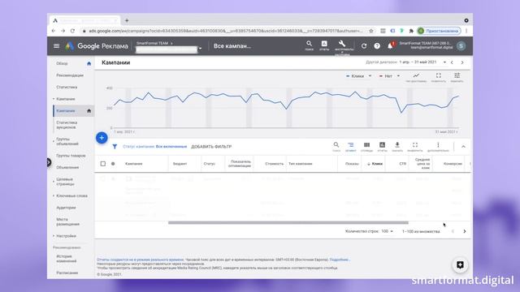Viewport: 520px width, 292px height.
Task: Open the rows count 100 dropdown
Action: pyautogui.click(x=387, y=231)
